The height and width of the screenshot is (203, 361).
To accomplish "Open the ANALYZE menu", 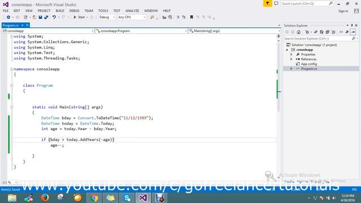I will (x=132, y=11).
